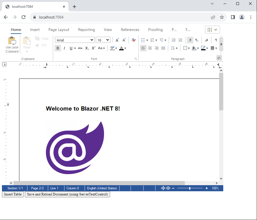Click the zoom slider handle

(189, 188)
